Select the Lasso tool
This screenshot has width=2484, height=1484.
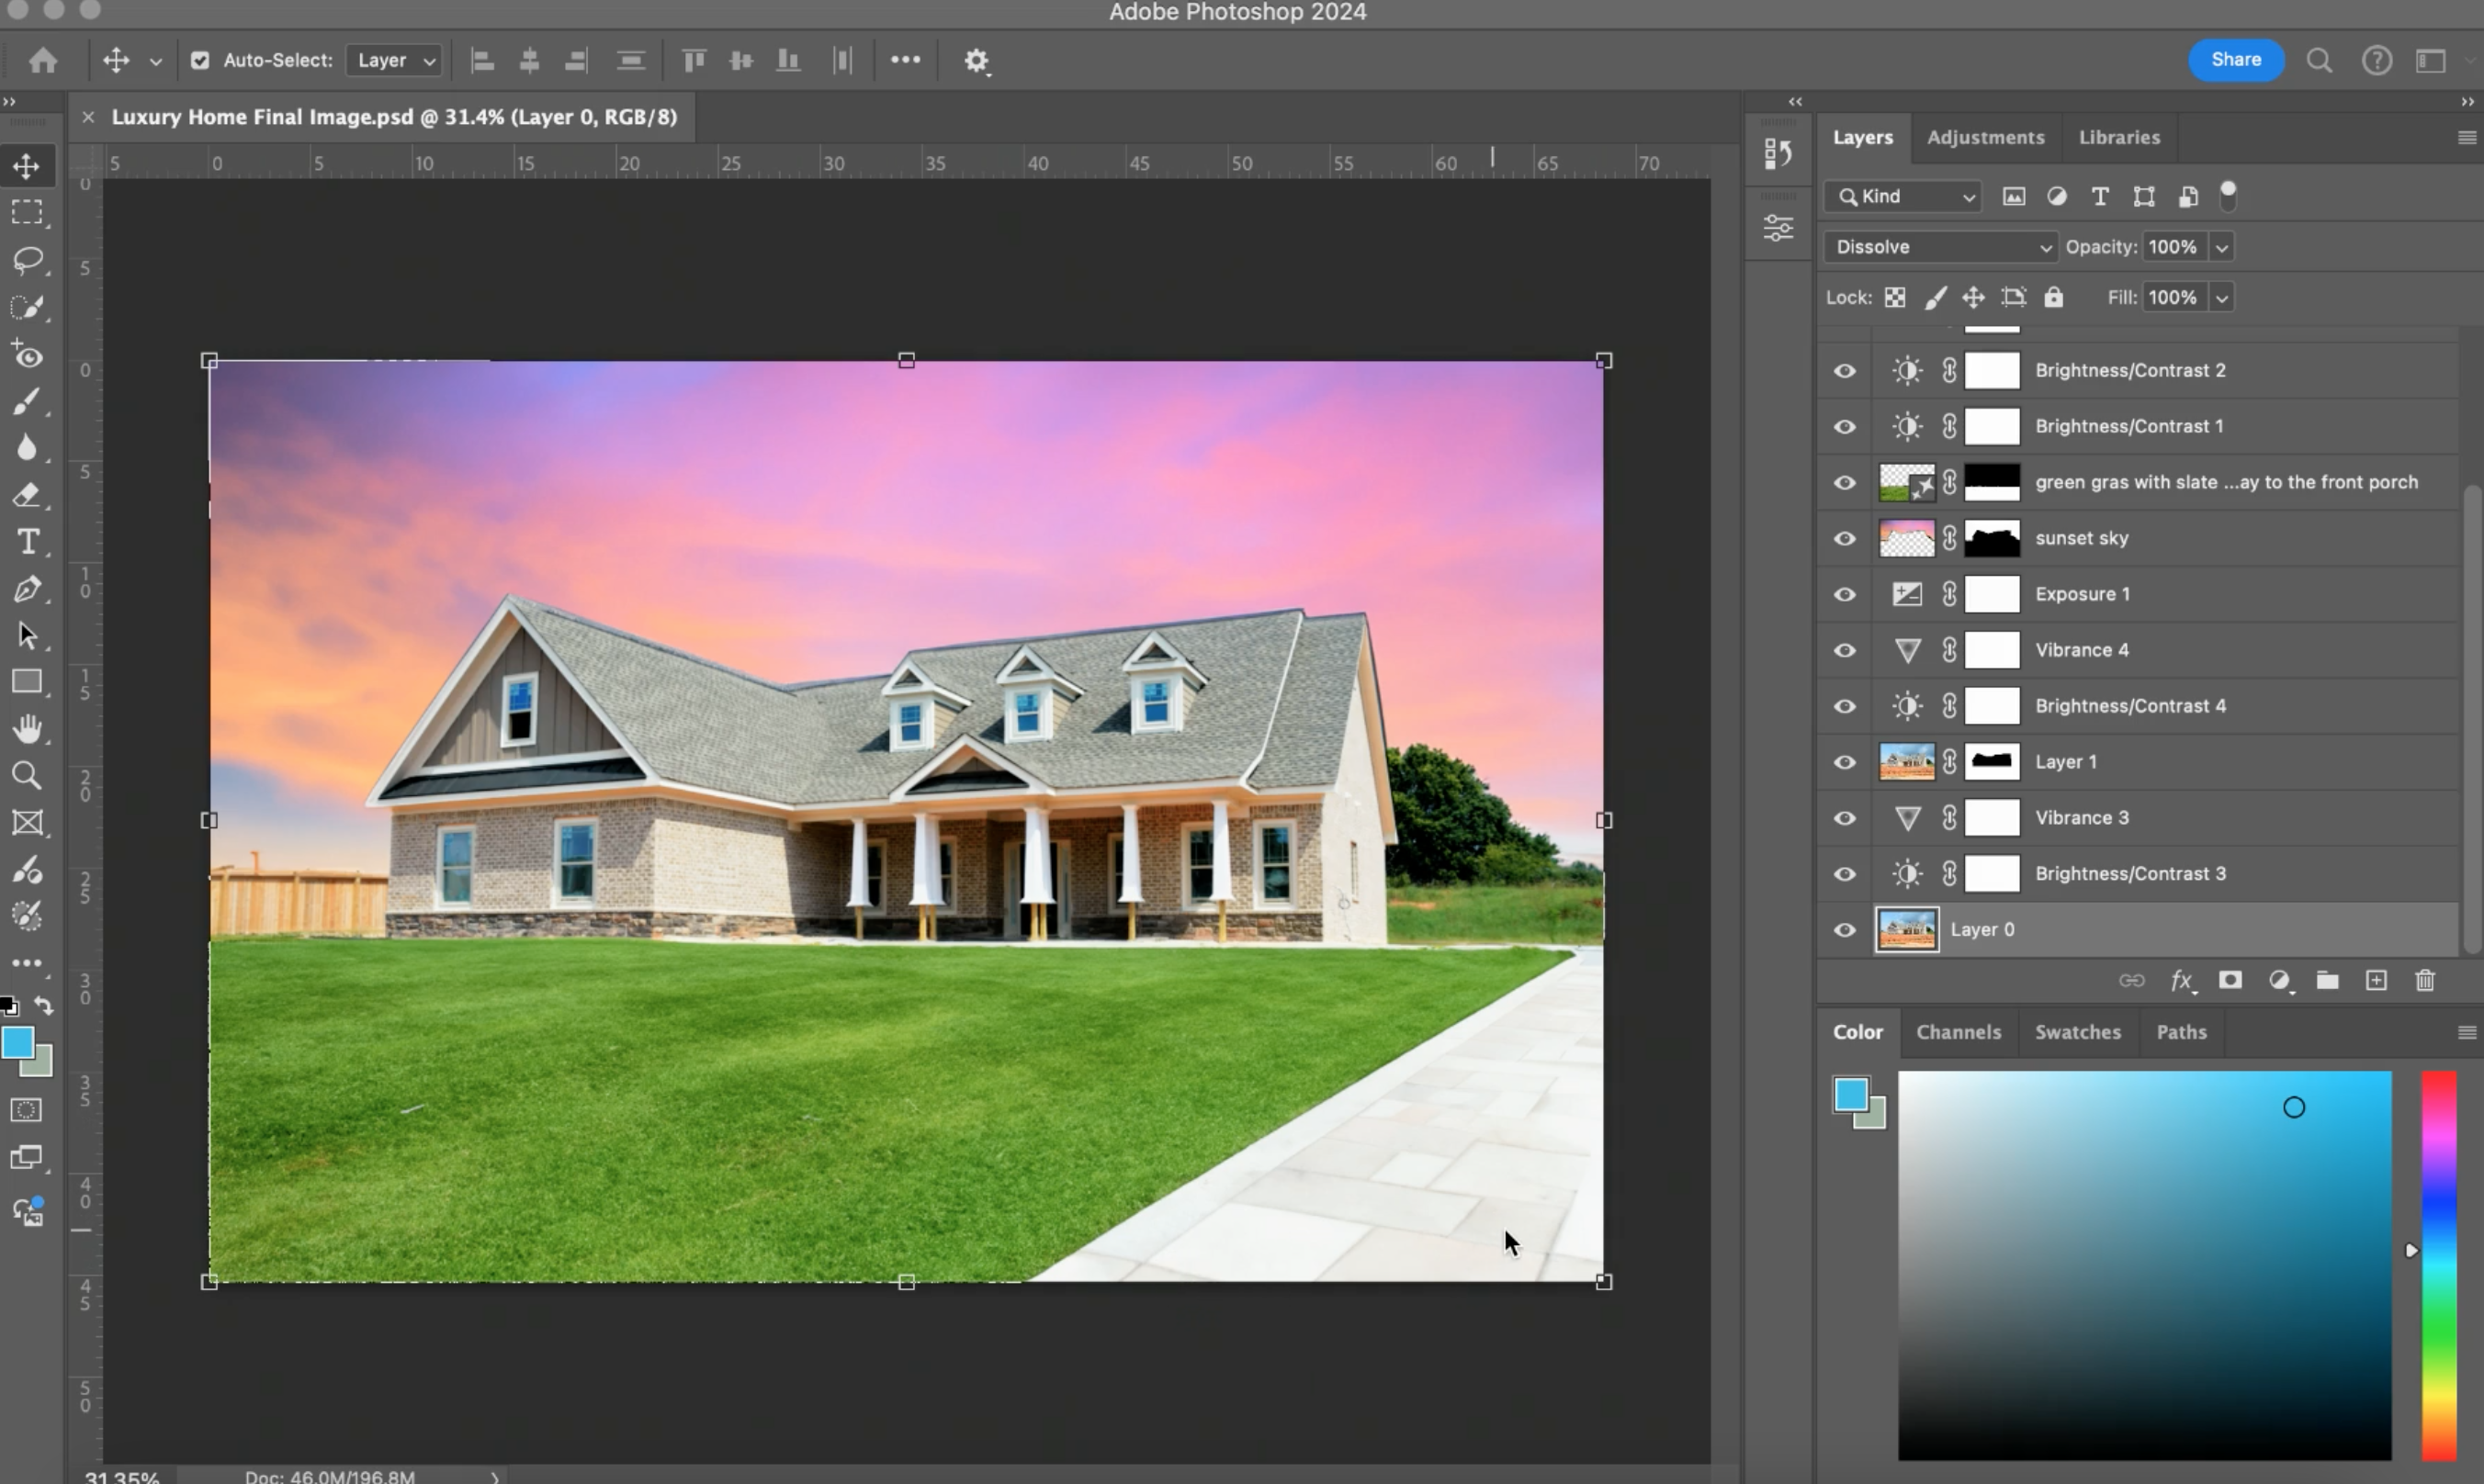click(27, 260)
